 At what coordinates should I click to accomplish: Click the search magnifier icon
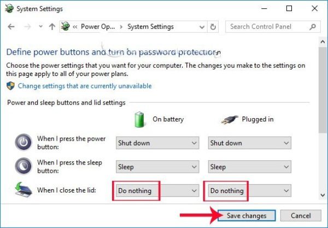(313, 27)
